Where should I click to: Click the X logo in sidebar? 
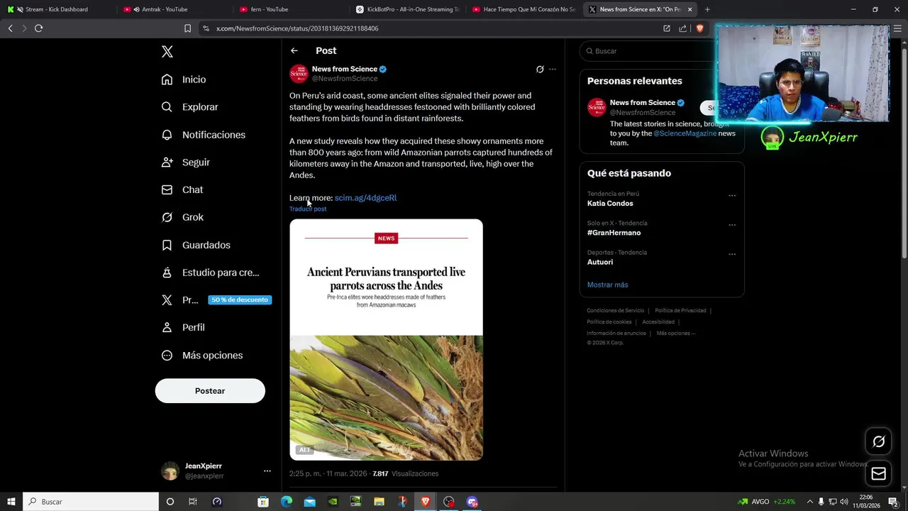(167, 52)
